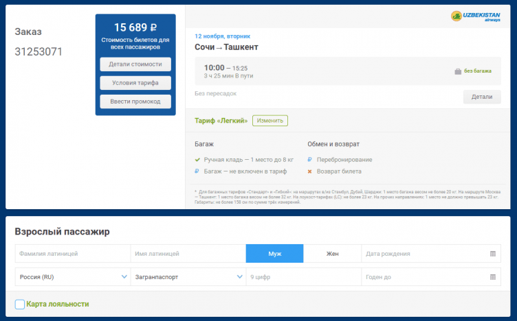Focus the '9 цифр' passport number field
This screenshot has height=321, width=517.
(x=304, y=277)
